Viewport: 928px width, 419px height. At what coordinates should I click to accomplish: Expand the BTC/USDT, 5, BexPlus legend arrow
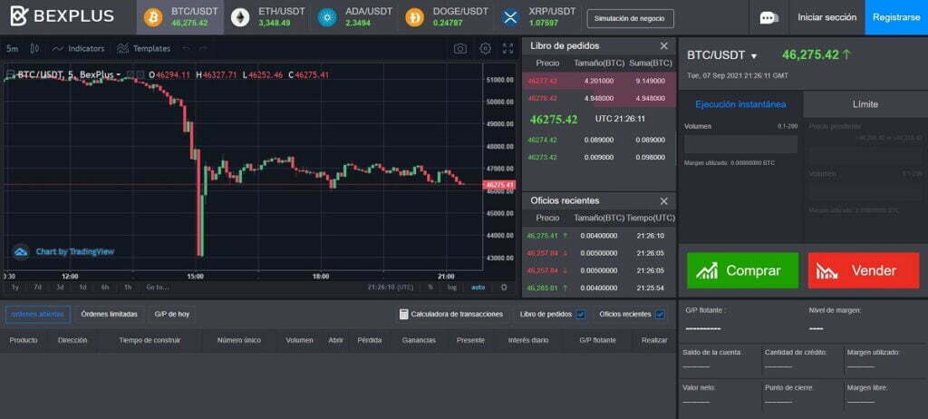119,75
